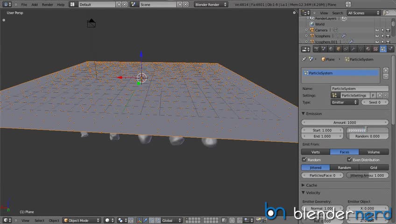Emit particles from Volume

pos(374,152)
